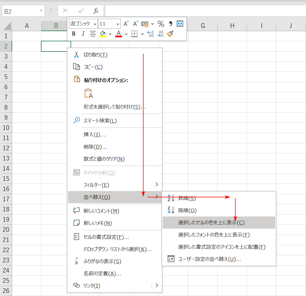Toggle bold formatting in mini toolbar
The height and width of the screenshot is (296, 306).
point(74,34)
